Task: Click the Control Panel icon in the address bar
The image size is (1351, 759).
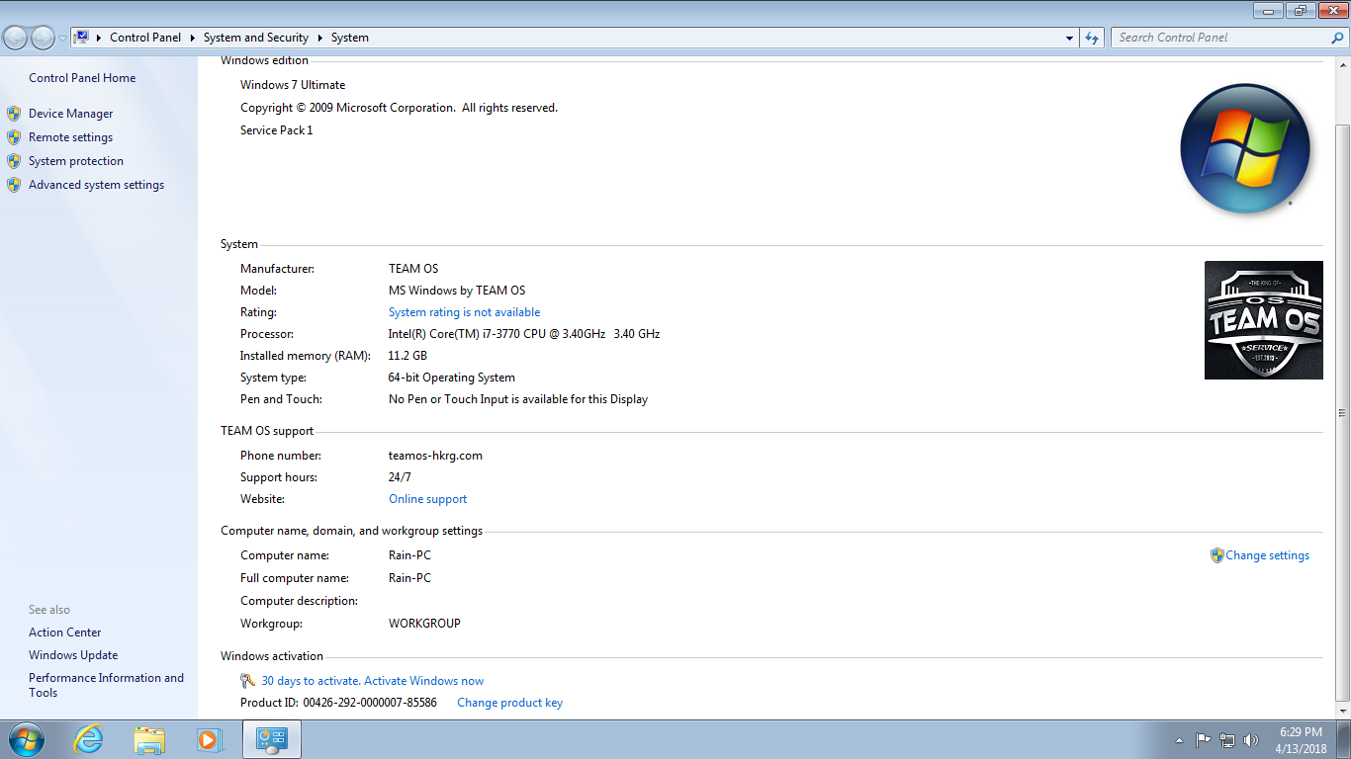Action: click(x=82, y=38)
